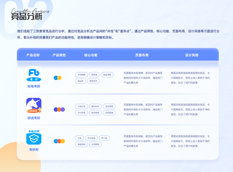Choose the 智能择校 tag
This screenshot has height=172, width=233.
click(x=81, y=144)
